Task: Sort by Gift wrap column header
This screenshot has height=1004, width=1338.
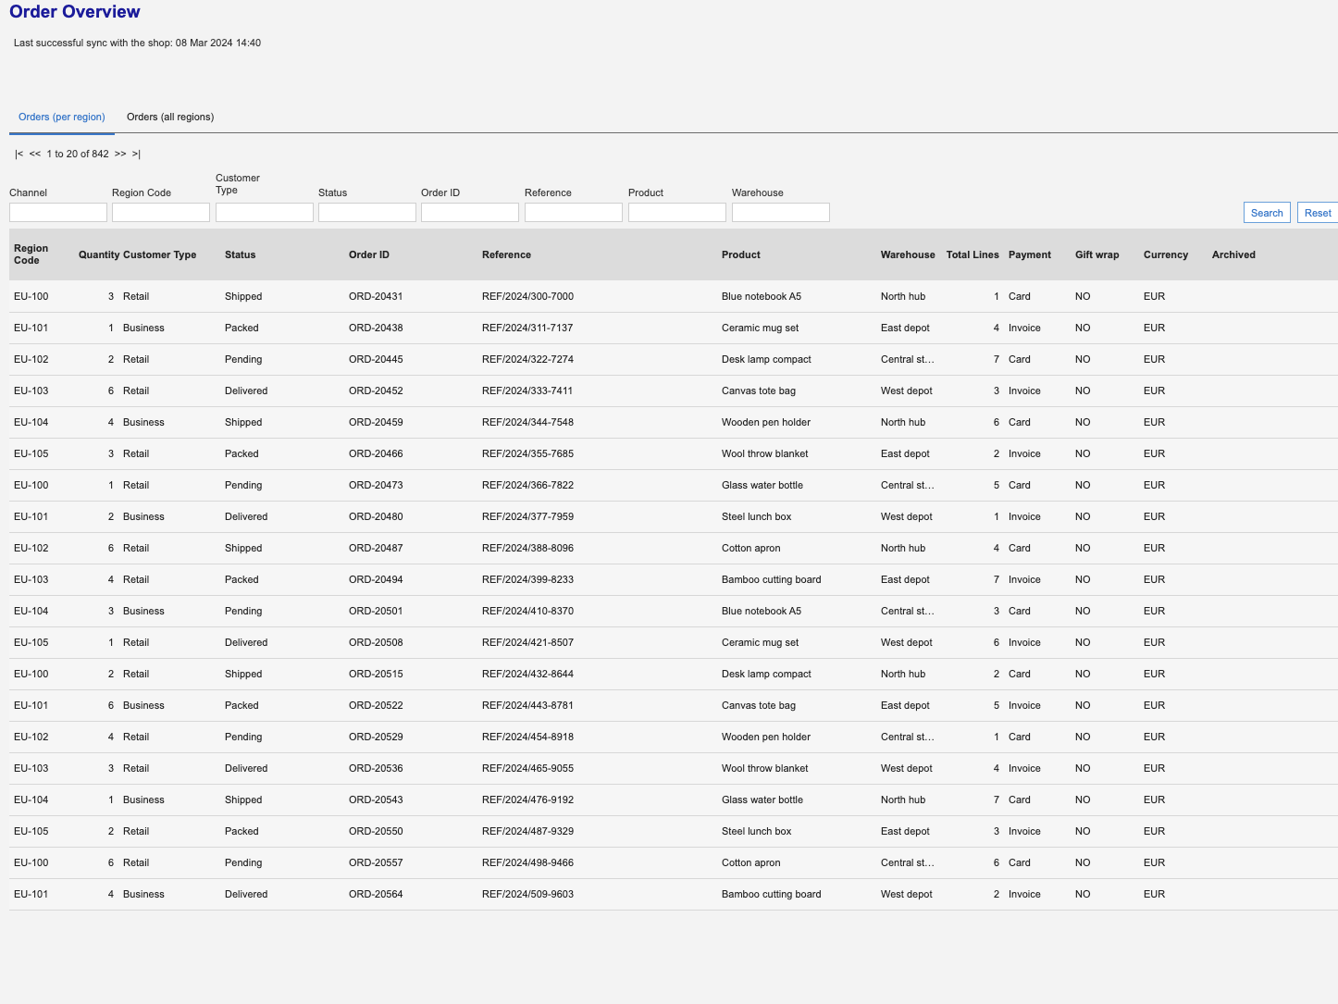Action: pyautogui.click(x=1097, y=254)
